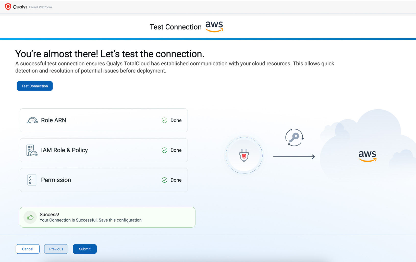The width and height of the screenshot is (416, 262).
Task: Go back with the Previous button
Action: pos(56,249)
